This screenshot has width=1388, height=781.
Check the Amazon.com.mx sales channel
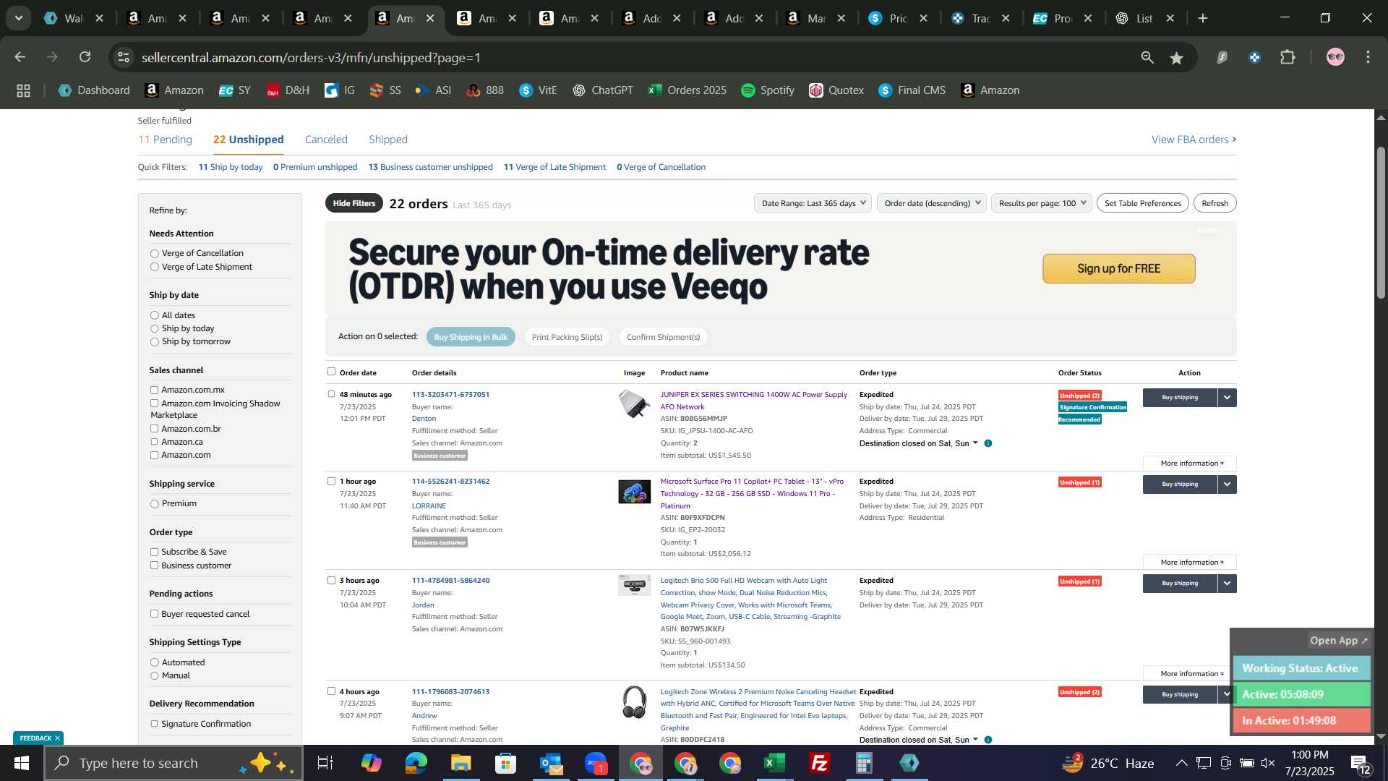point(154,390)
